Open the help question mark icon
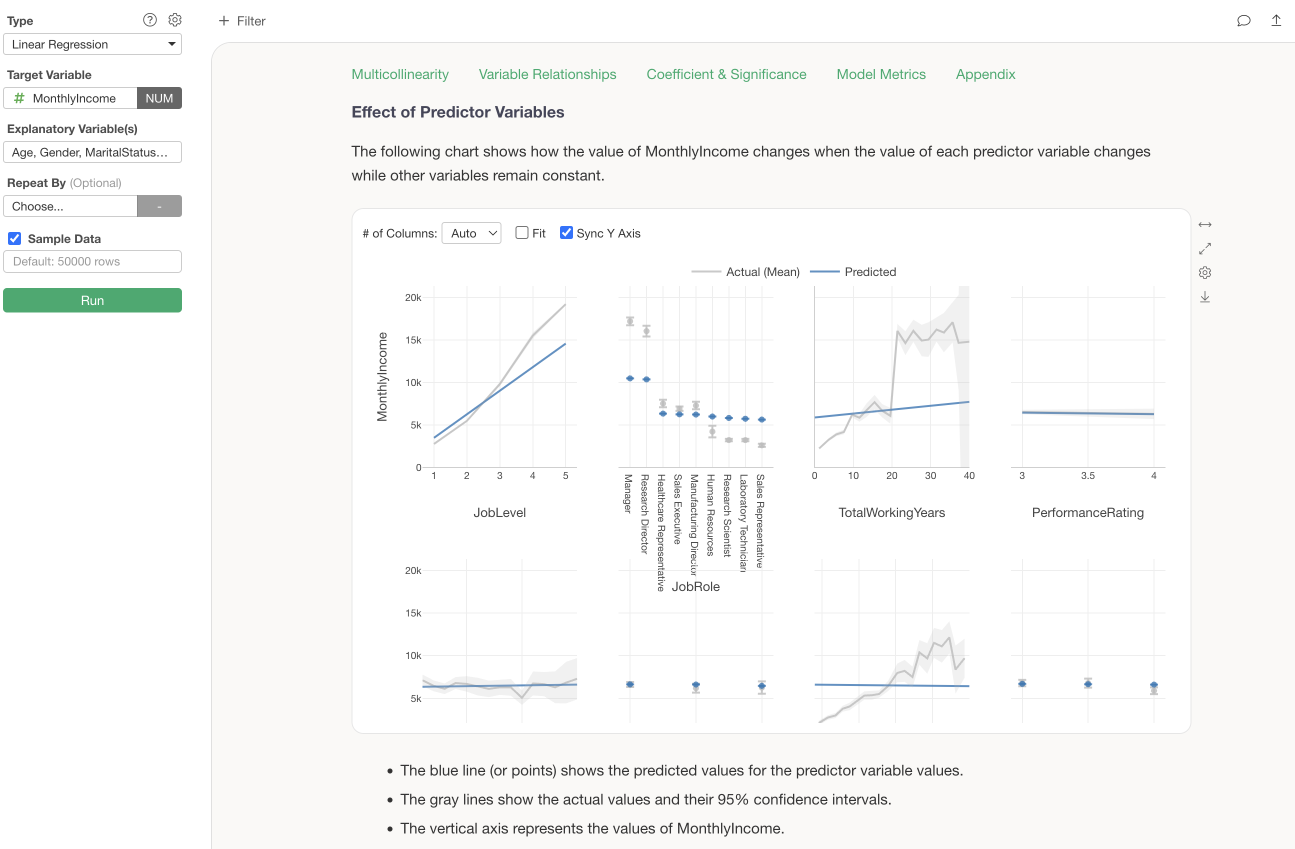The image size is (1295, 849). (149, 19)
